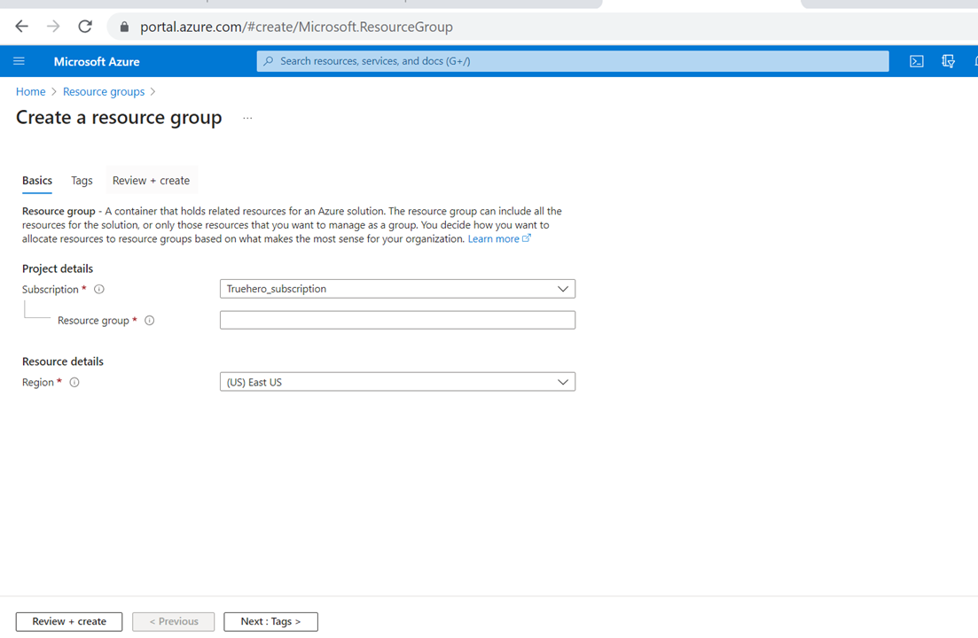Navigate to Home in the breadcrumb
Viewport: 978px width, 638px height.
30,91
